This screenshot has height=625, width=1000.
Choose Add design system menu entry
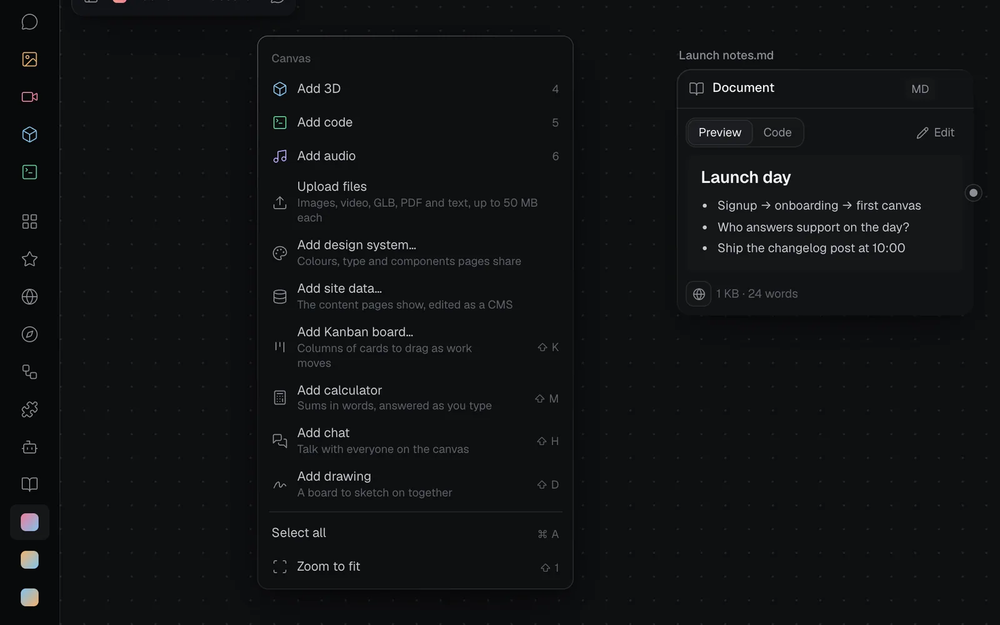point(415,252)
